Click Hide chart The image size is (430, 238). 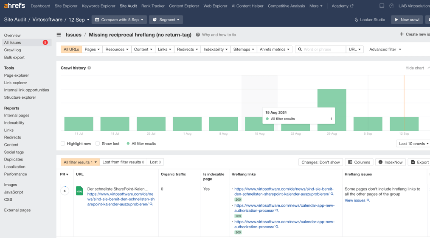(415, 68)
